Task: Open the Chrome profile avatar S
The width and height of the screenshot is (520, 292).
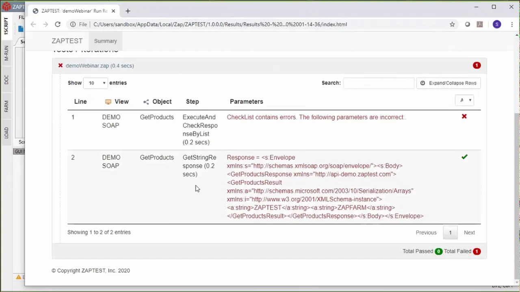Action: pos(497,24)
